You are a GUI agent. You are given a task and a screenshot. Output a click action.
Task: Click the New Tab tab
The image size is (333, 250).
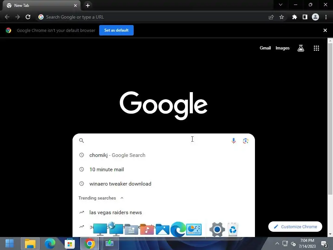[41, 6]
